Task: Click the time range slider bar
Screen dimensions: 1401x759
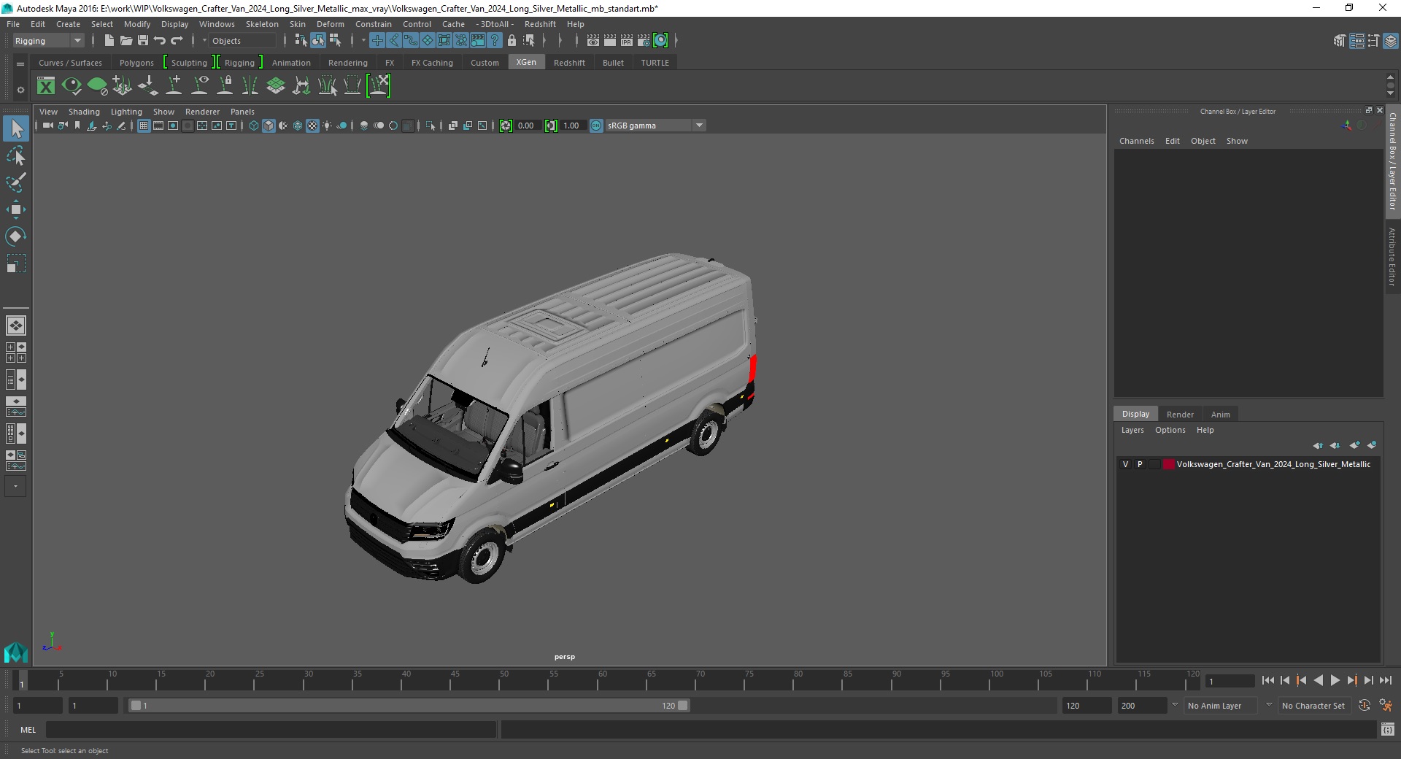Action: (409, 706)
